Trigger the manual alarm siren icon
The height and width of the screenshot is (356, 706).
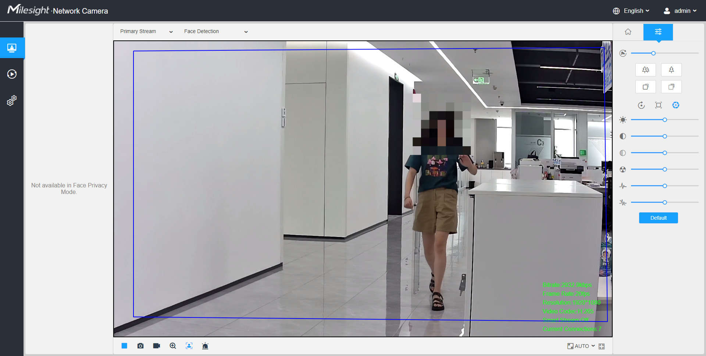pyautogui.click(x=205, y=346)
